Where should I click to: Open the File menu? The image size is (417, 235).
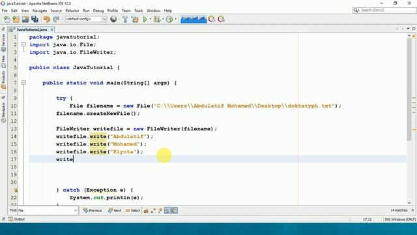5,10
